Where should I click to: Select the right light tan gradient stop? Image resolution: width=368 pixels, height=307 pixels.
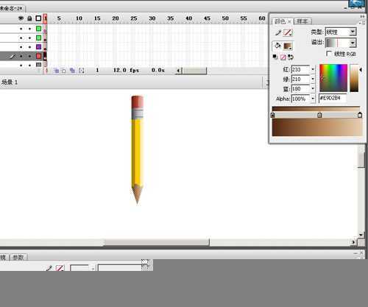click(x=360, y=115)
